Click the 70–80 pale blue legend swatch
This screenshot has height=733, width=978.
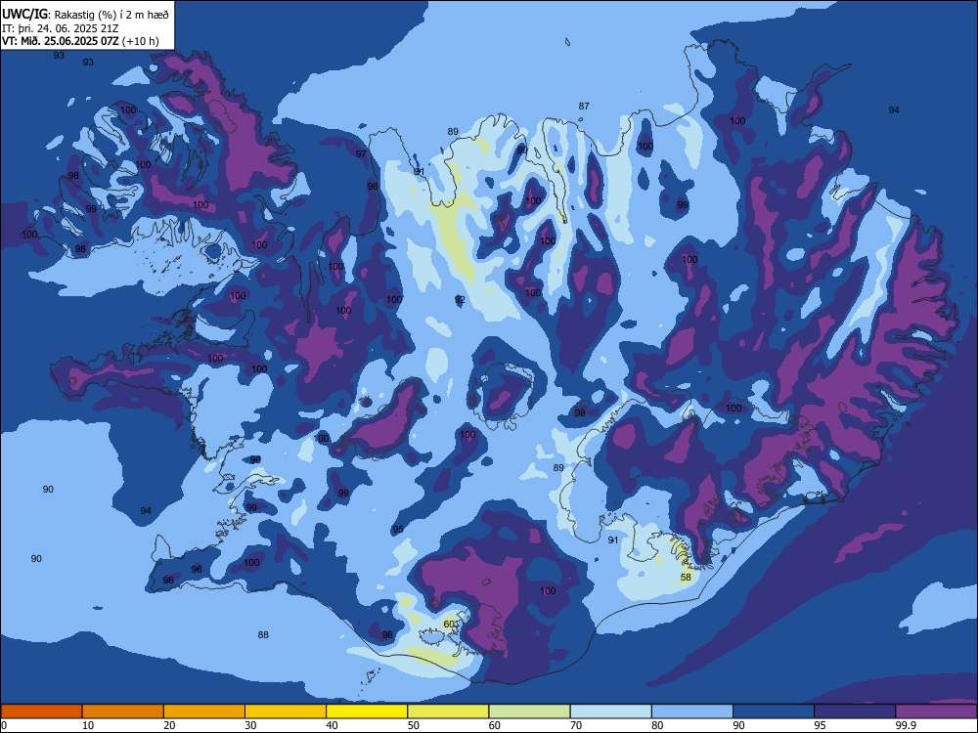pos(611,711)
